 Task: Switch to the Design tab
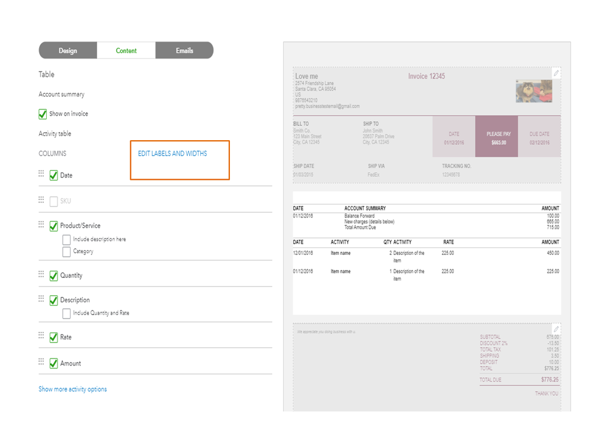pyautogui.click(x=68, y=51)
